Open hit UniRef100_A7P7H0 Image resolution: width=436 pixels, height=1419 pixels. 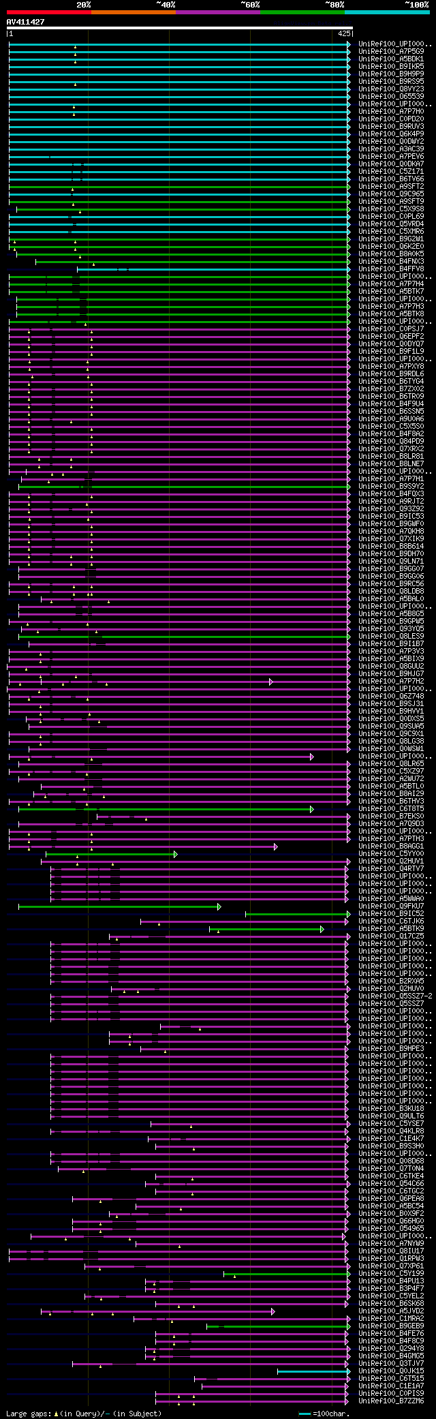coord(391,111)
